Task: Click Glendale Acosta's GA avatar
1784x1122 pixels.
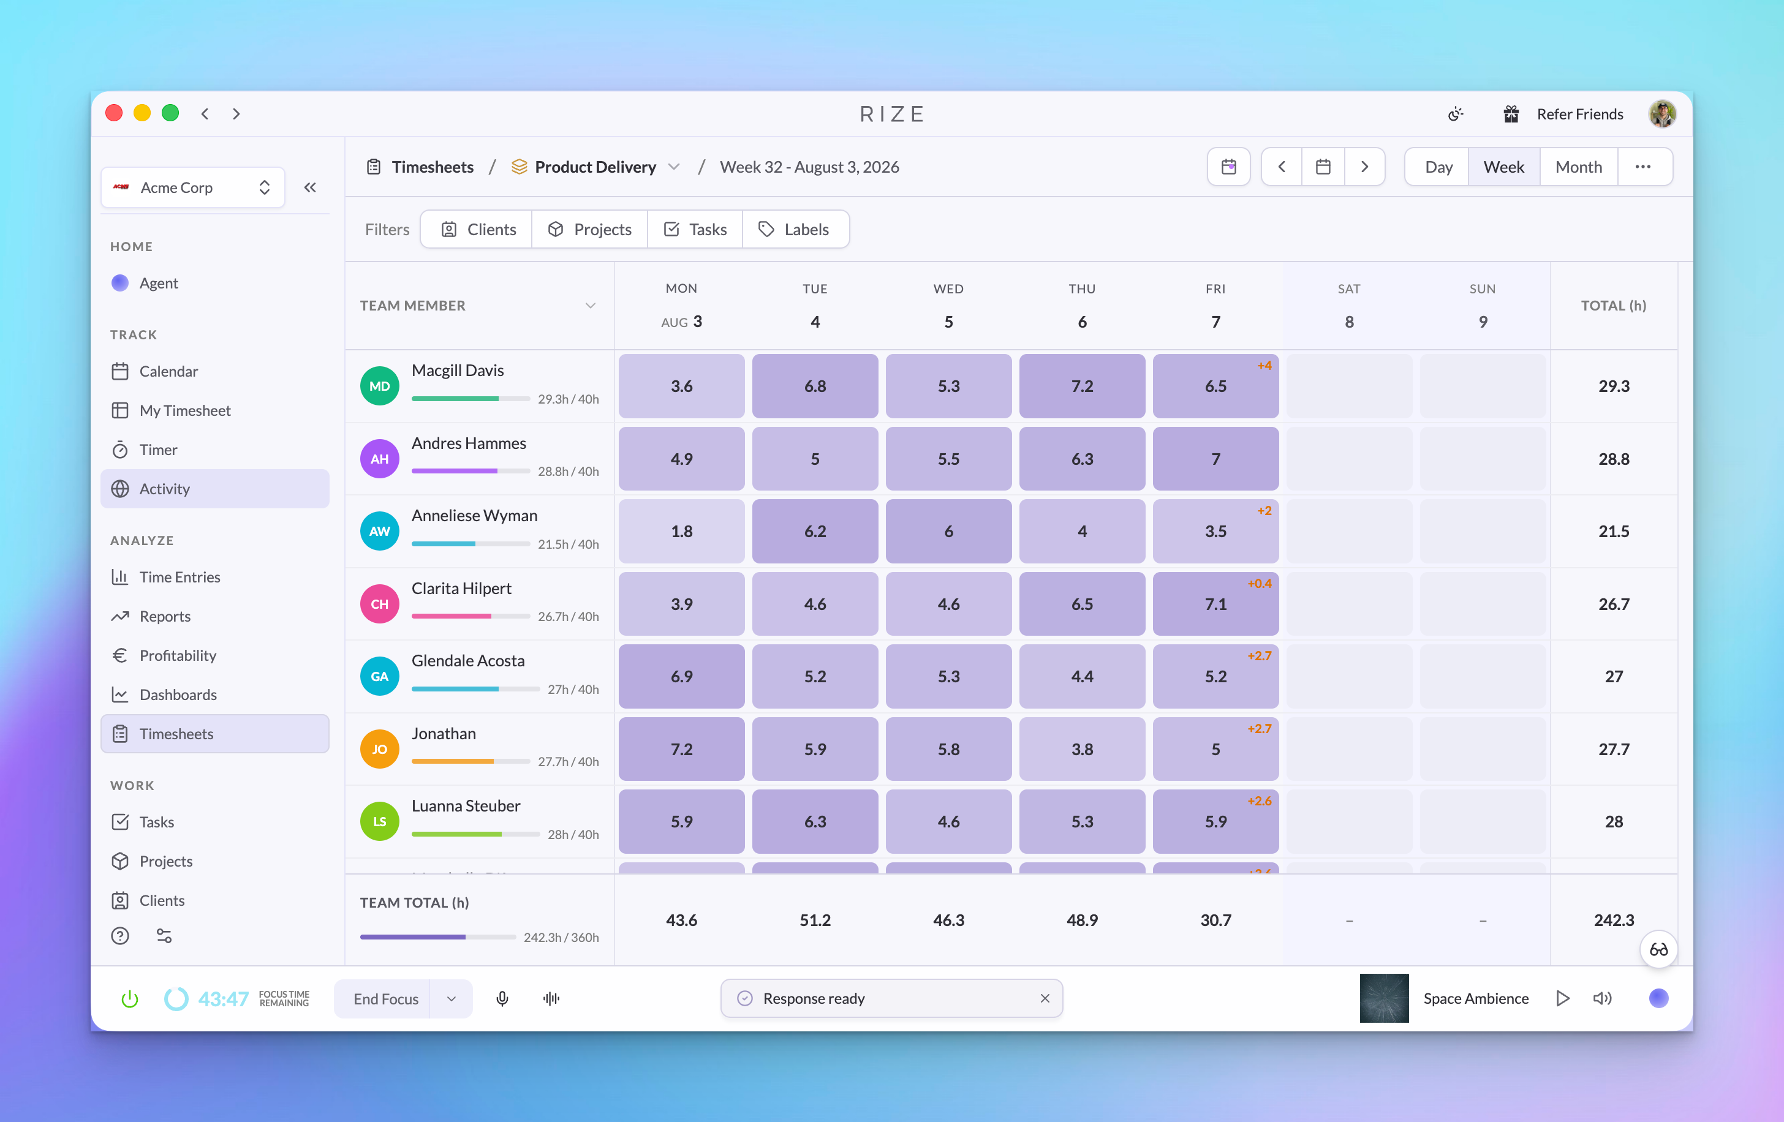Action: pos(379,676)
